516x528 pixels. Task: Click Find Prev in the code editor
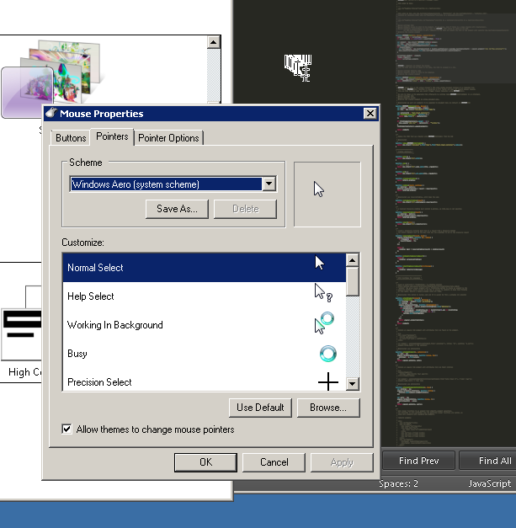418,461
